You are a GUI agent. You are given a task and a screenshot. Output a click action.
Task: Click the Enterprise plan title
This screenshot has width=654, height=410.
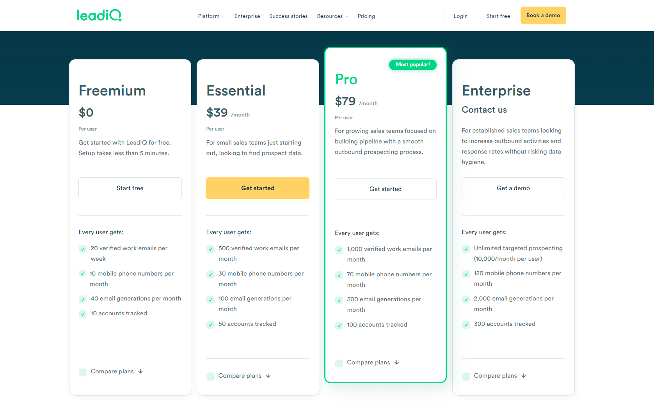point(496,91)
